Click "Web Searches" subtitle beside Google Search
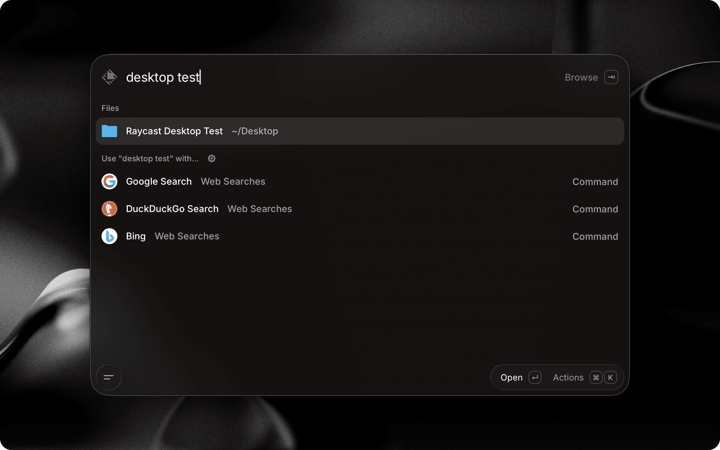Image resolution: width=720 pixels, height=450 pixels. pyautogui.click(x=233, y=181)
